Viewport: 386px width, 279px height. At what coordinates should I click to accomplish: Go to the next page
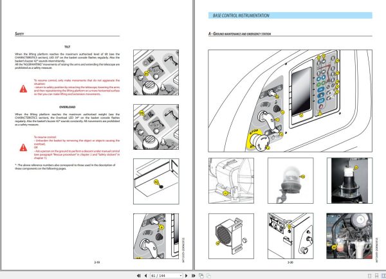pos(187,276)
